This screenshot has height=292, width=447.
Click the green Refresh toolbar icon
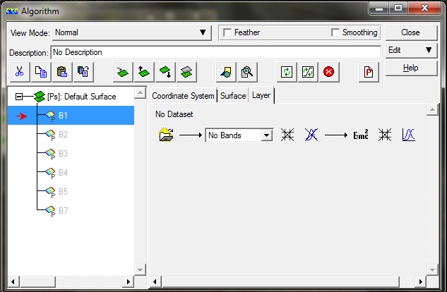pyautogui.click(x=287, y=72)
